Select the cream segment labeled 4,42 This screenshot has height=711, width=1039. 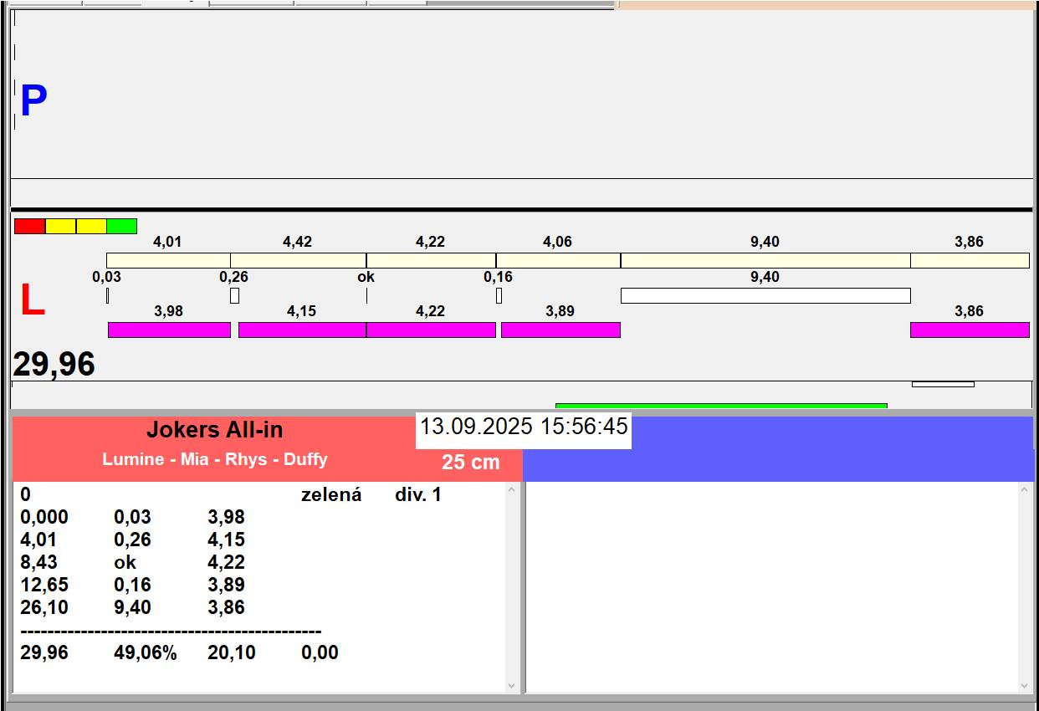298,260
